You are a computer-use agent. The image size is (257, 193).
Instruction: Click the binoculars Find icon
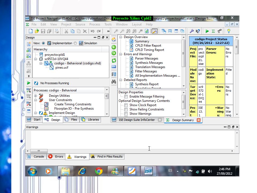[x=114, y=81]
